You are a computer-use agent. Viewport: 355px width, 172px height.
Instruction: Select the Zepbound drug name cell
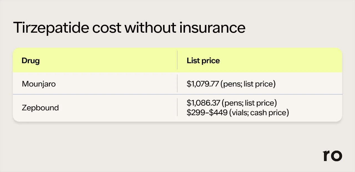40,107
